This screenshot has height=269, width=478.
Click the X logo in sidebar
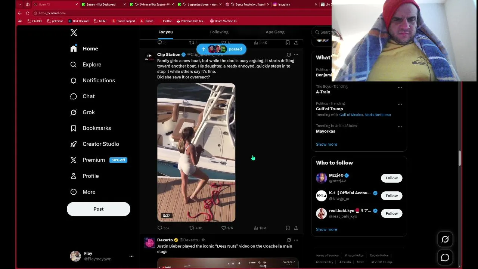74,33
